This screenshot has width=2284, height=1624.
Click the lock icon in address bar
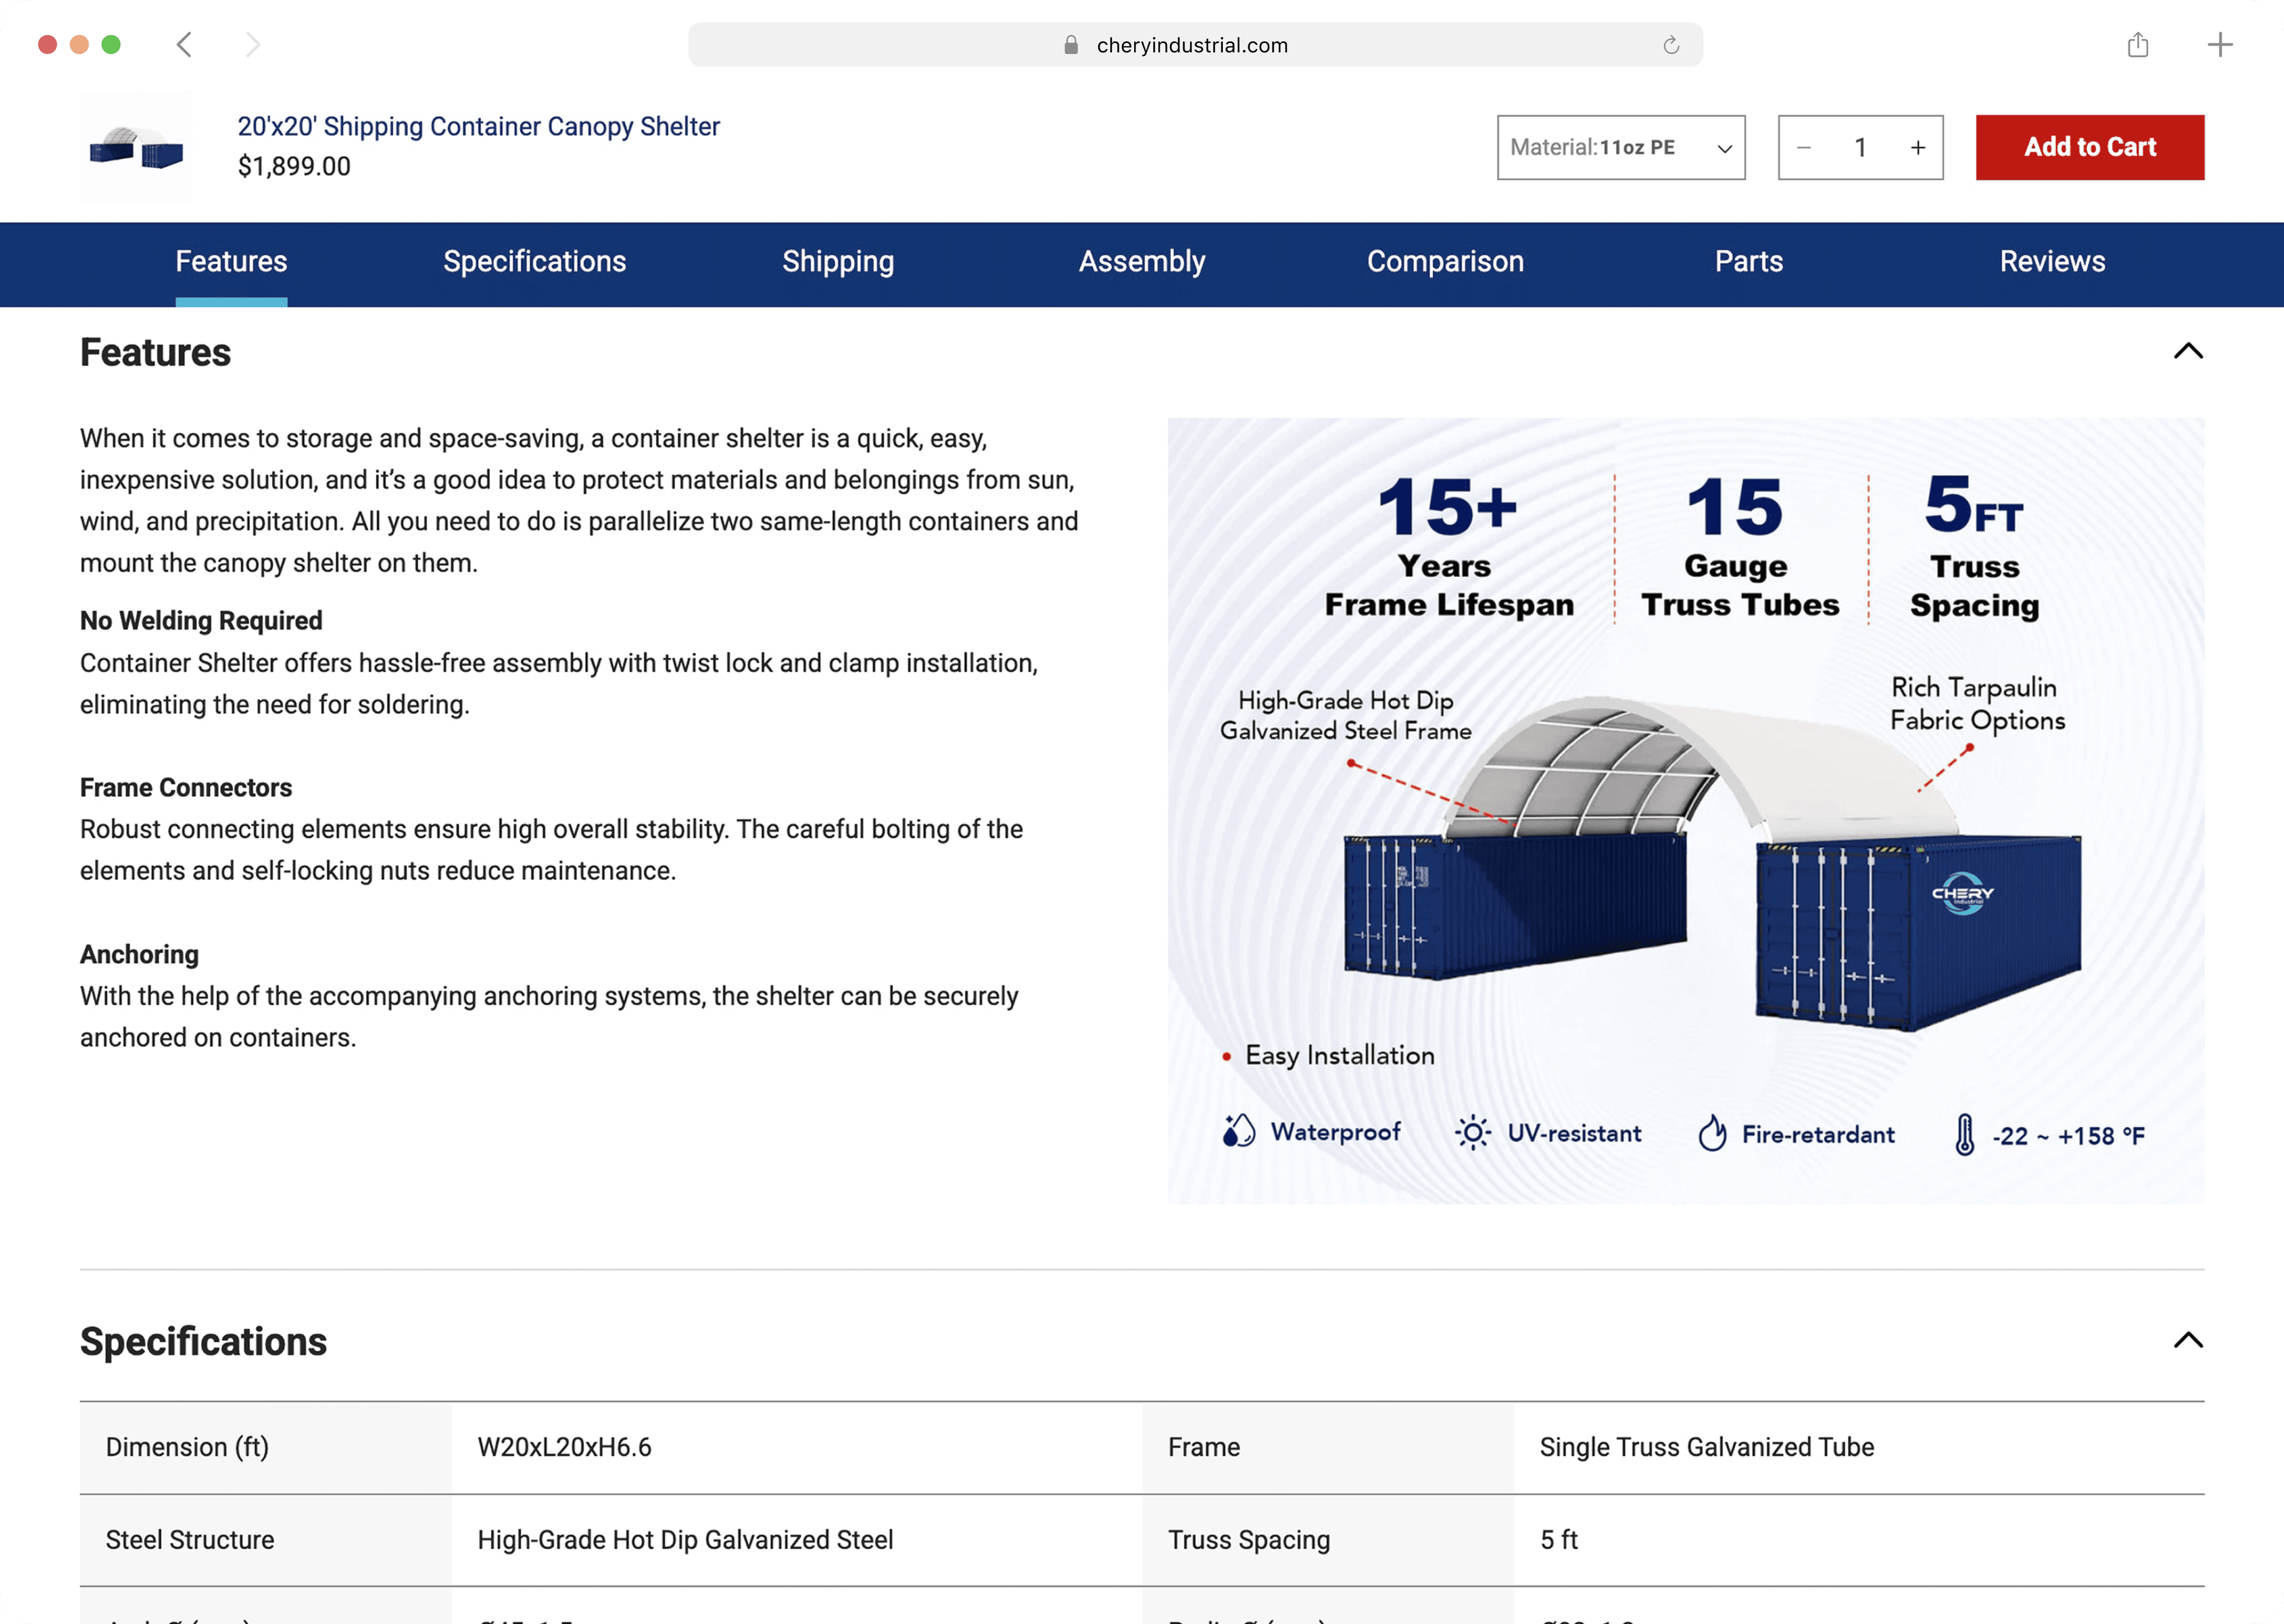(1071, 45)
